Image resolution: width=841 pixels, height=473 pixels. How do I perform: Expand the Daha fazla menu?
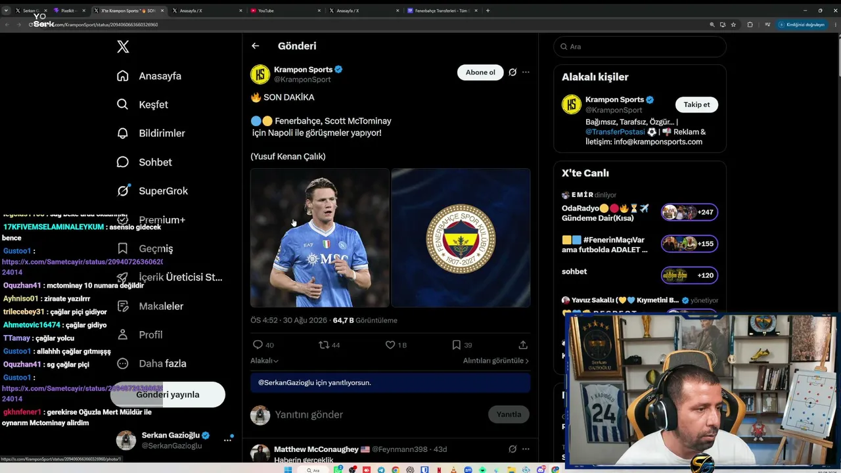151,364
